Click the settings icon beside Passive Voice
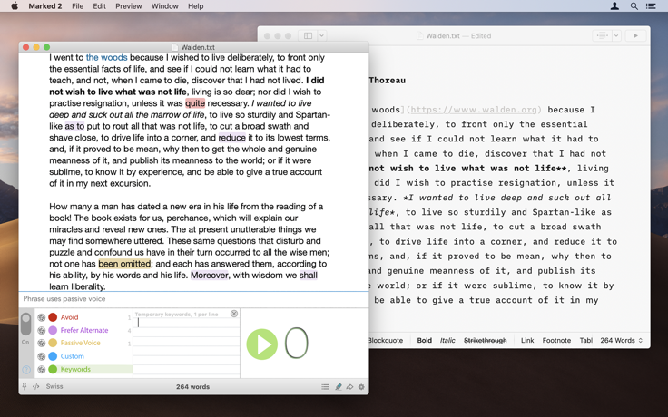Viewport: 668px width, 417px height. pos(42,343)
